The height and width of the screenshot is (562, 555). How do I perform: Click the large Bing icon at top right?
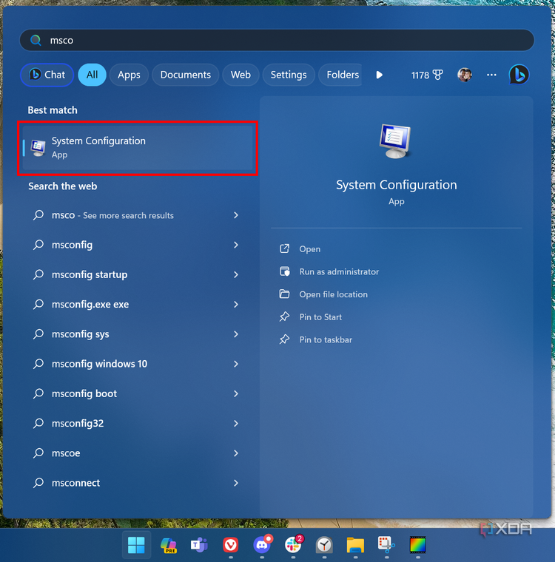pos(519,75)
